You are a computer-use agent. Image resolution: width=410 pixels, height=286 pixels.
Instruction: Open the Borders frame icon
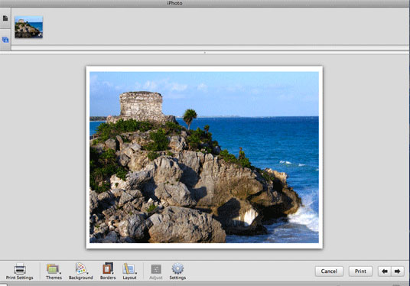coord(108,268)
